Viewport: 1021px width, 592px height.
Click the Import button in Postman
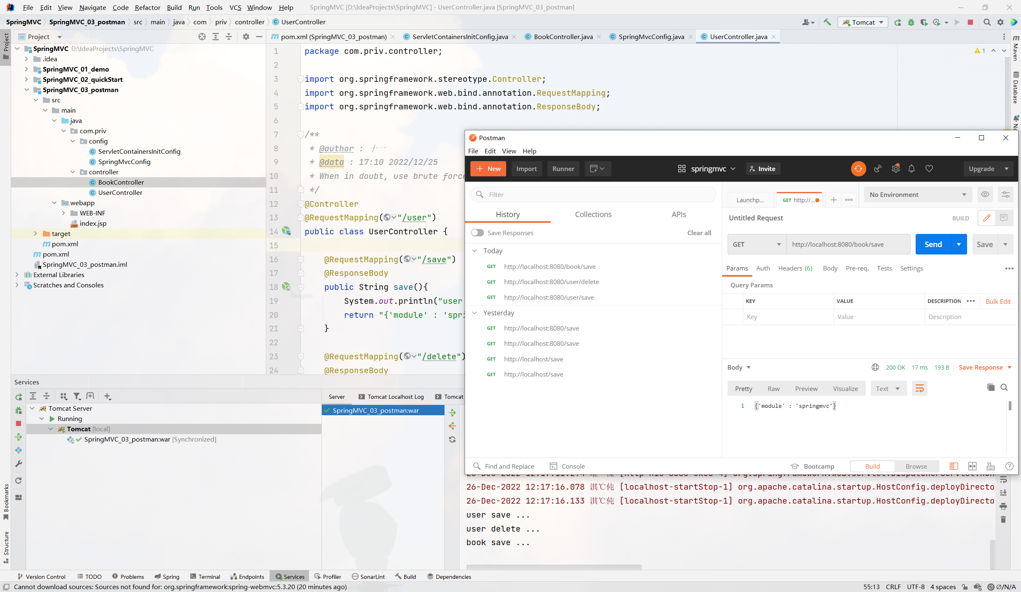click(526, 169)
